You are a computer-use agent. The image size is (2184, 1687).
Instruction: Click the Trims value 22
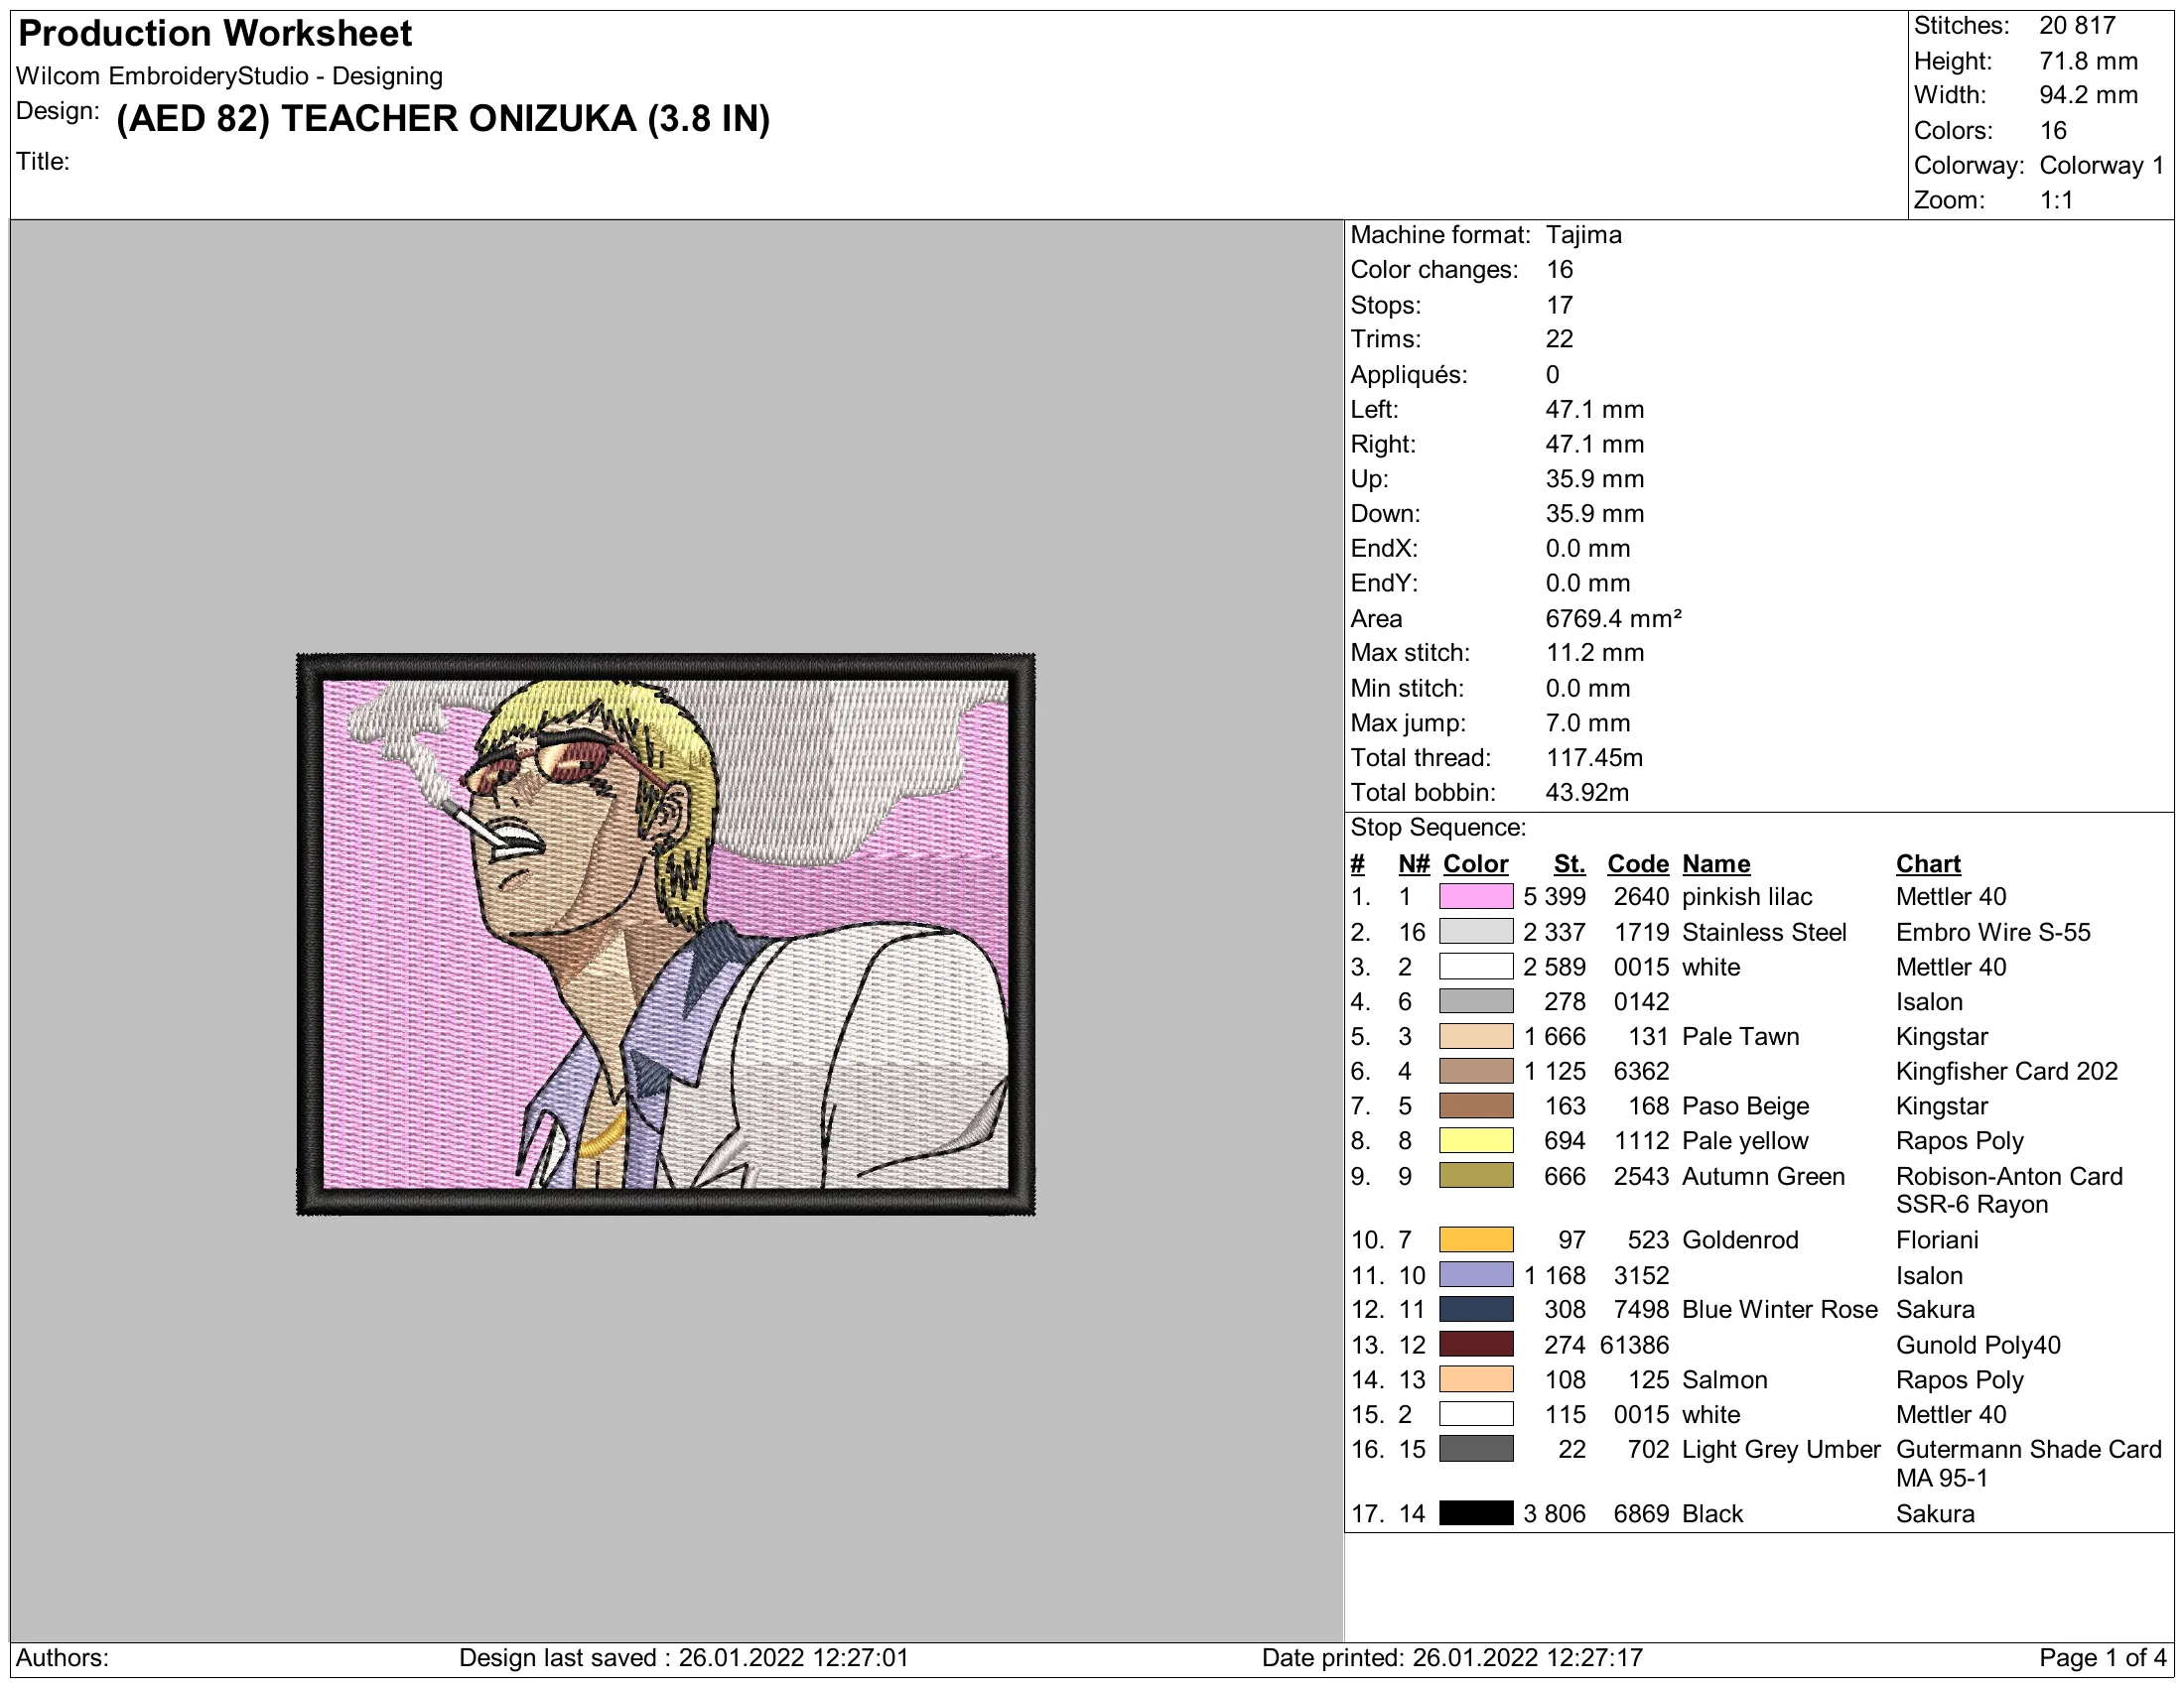1560,338
